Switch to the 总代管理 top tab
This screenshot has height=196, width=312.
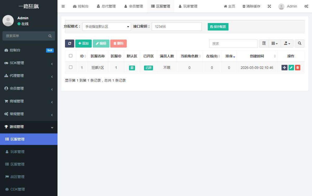click(x=106, y=6)
